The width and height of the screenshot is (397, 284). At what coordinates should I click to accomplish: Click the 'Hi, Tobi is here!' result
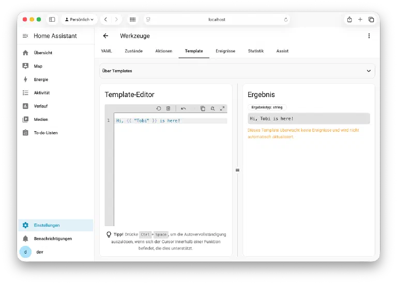click(309, 119)
